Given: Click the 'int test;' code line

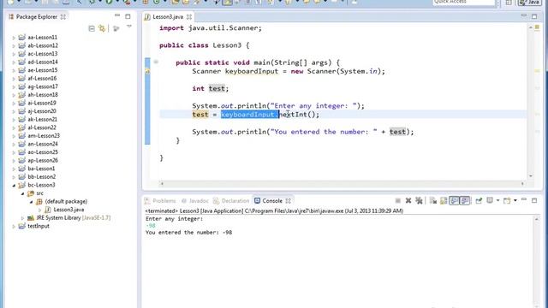Looking at the screenshot, I should [211, 89].
